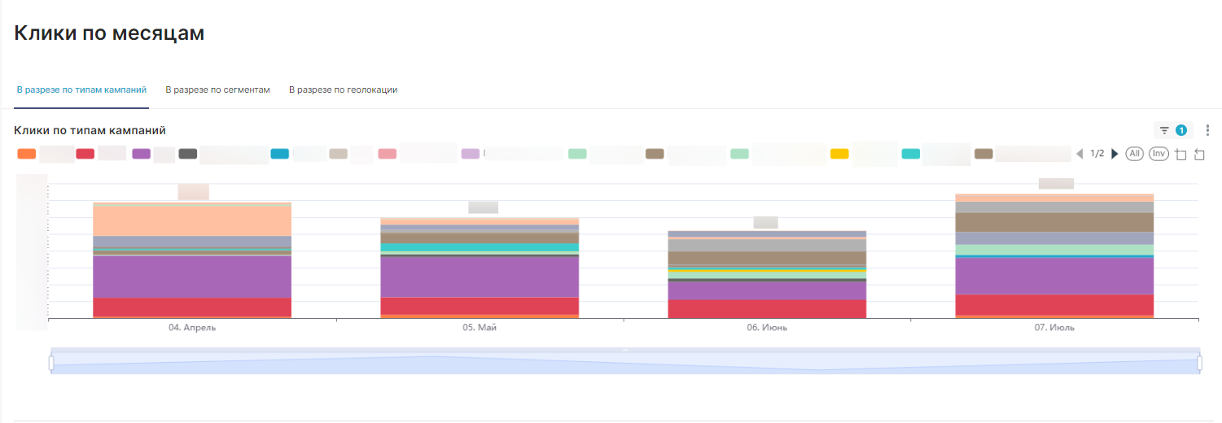Toggle the yellow legend series

click(x=839, y=154)
